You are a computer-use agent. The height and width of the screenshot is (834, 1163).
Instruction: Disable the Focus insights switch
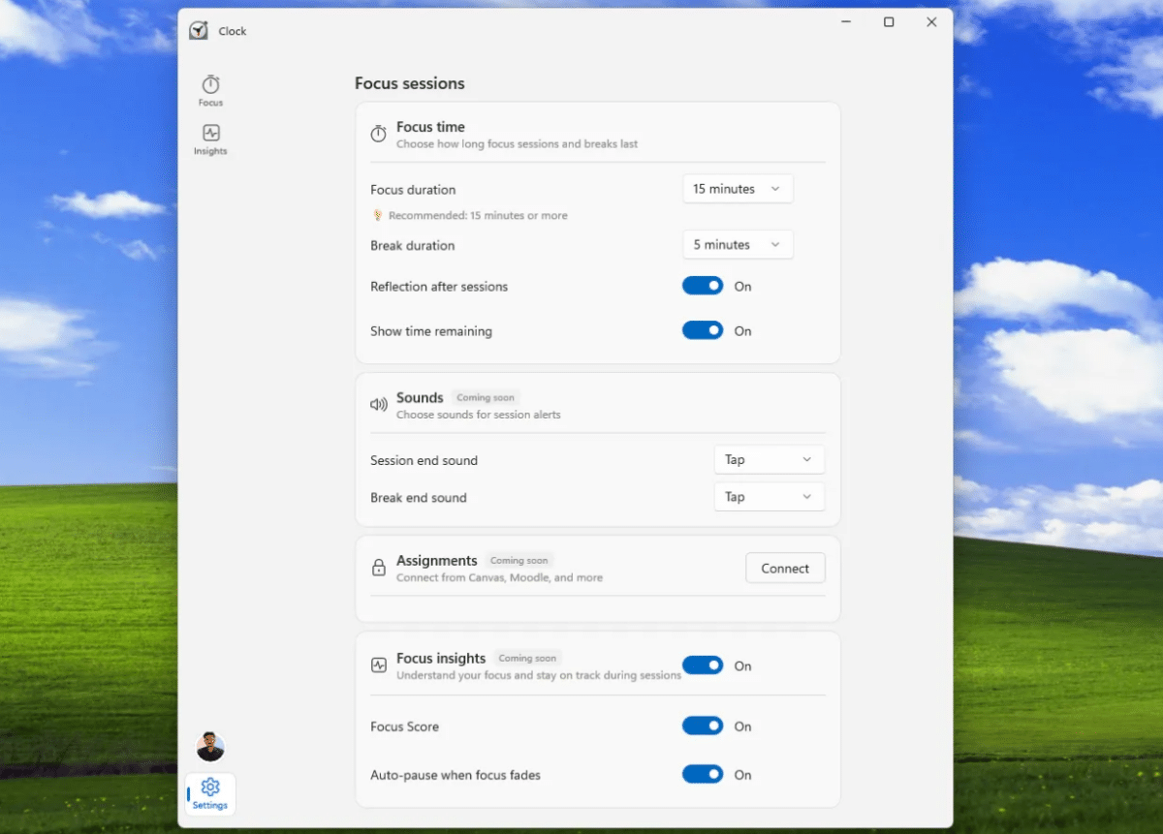click(x=703, y=665)
